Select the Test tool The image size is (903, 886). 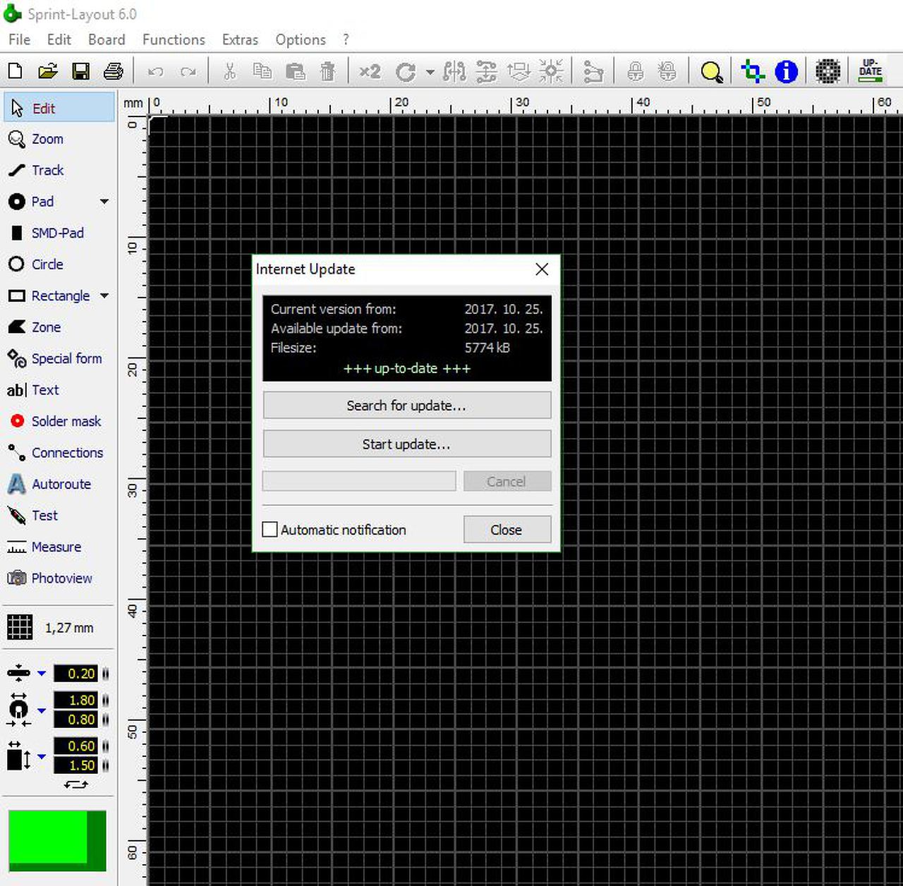[x=59, y=516]
